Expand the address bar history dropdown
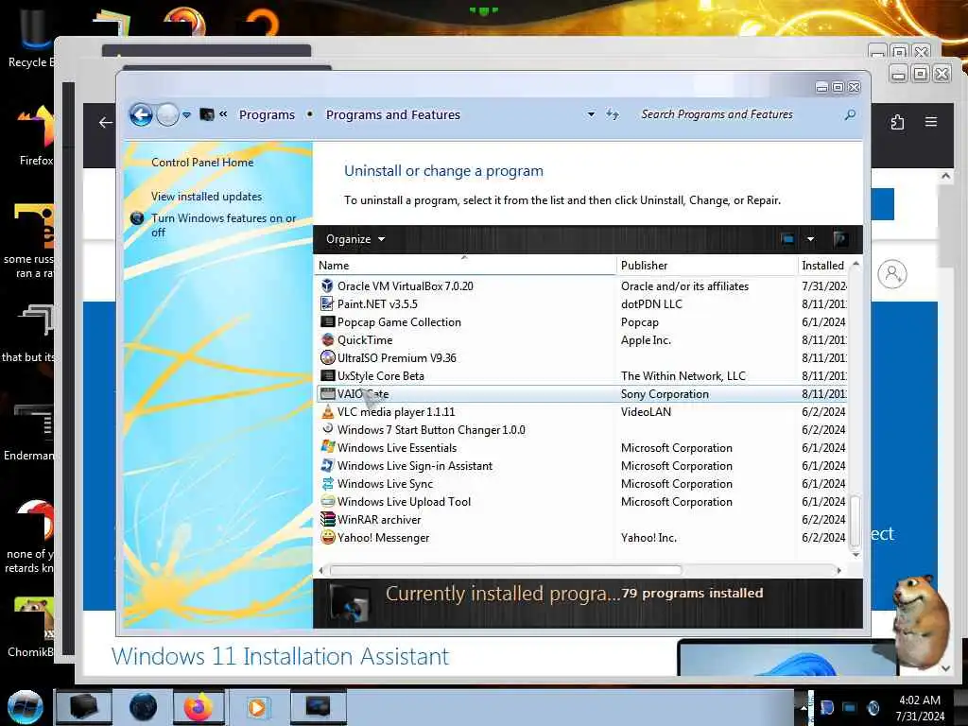968x726 pixels. click(x=591, y=114)
